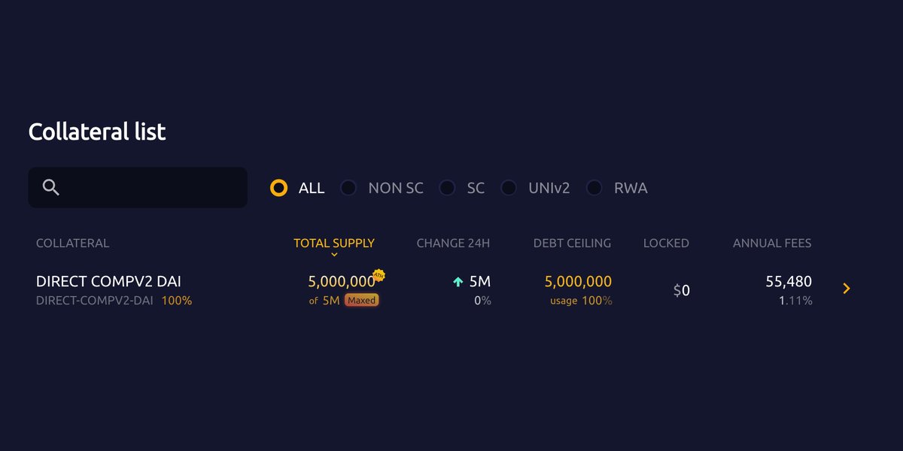Sort by CHANGE 24H column header
903x451 pixels.
tap(453, 243)
